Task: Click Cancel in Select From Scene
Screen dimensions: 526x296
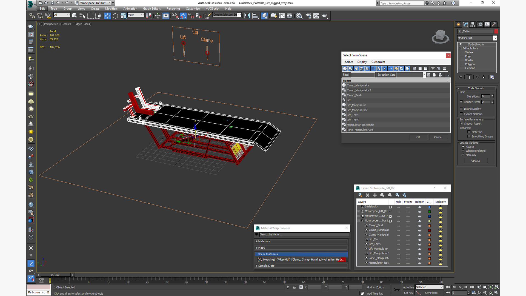Action: [438, 137]
